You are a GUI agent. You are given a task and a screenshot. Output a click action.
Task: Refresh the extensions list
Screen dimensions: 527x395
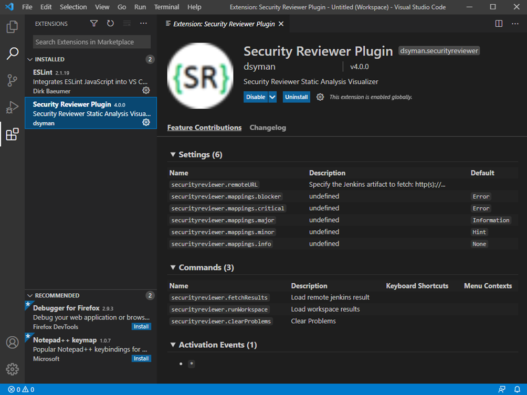click(x=110, y=24)
